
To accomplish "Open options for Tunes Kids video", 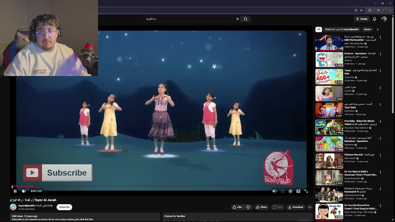I will pyautogui.click(x=380, y=71).
